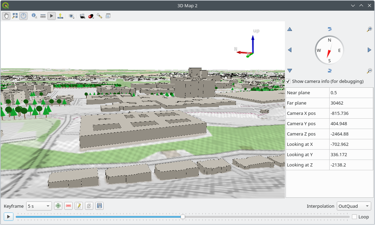
Task: Remove keyframe using the red minus icon
Action: click(68, 206)
